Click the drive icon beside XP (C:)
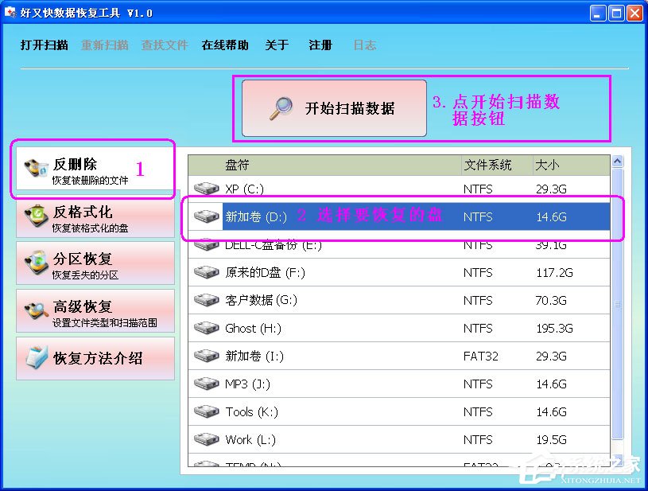This screenshot has width=648, height=491. (x=206, y=189)
